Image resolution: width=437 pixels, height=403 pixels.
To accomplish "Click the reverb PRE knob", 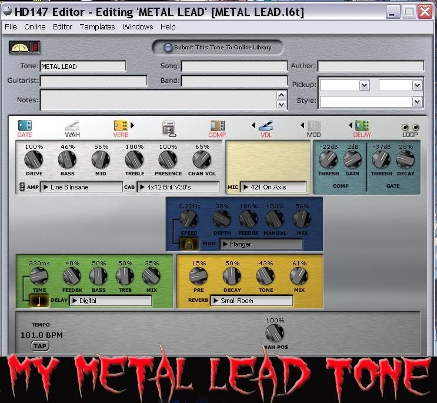I will click(198, 276).
